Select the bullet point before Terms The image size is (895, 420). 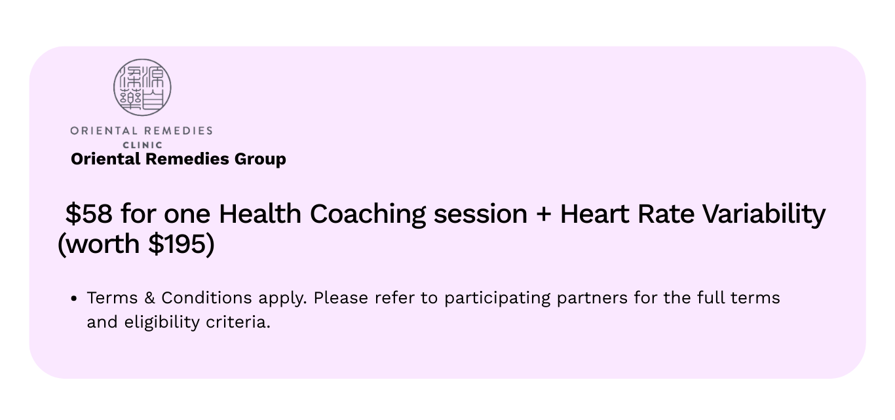(74, 299)
